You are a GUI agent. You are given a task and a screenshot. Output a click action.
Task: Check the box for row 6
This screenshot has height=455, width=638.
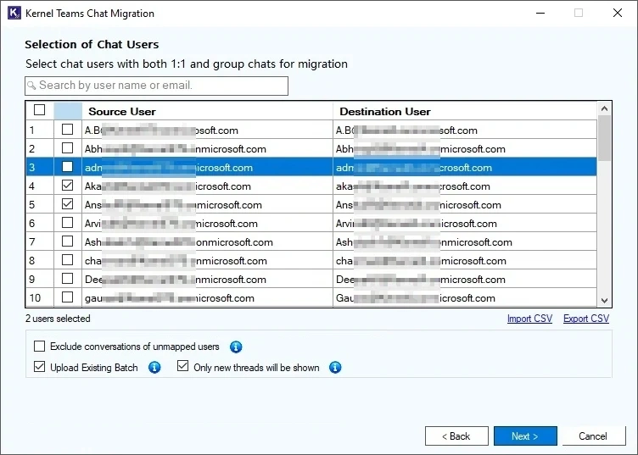pyautogui.click(x=68, y=223)
